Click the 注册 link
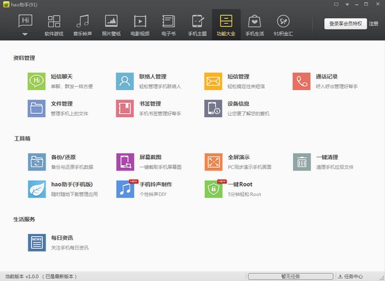This screenshot has height=281, width=385. pos(373,24)
